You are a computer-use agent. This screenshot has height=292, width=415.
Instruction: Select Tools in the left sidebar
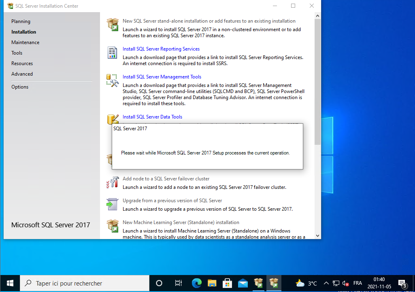(x=17, y=53)
